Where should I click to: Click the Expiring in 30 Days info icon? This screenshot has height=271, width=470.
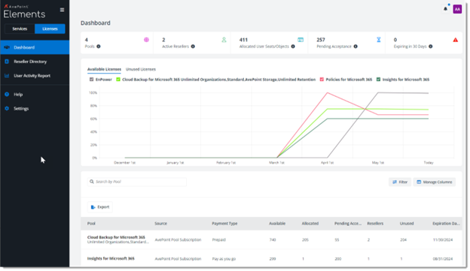(430, 47)
